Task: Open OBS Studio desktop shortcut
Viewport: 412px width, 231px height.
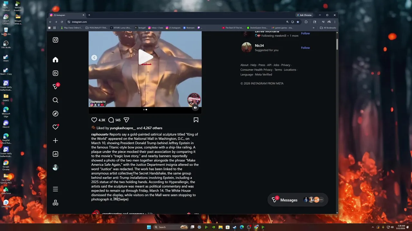Action: coord(6,44)
